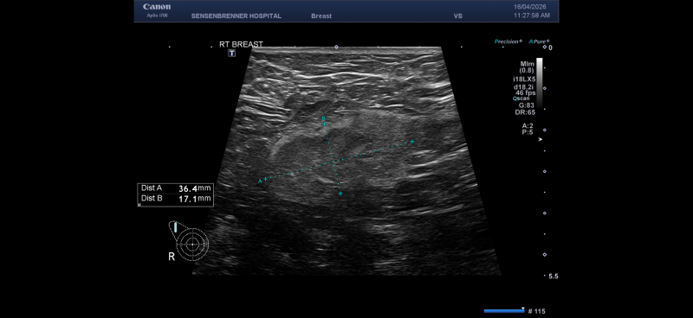
Task: Click the top caliper cross of Dist B
Action: point(324,124)
